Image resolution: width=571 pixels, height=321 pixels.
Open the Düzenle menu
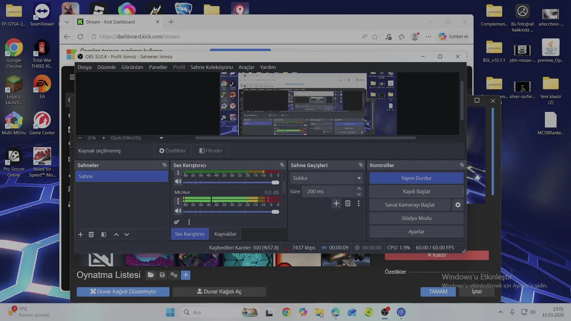107,67
